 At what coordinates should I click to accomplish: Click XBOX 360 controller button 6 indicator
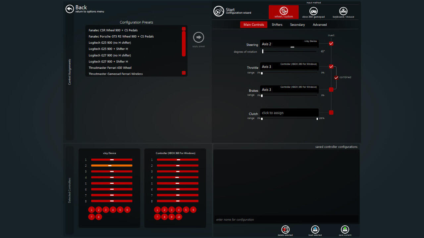(193, 210)
